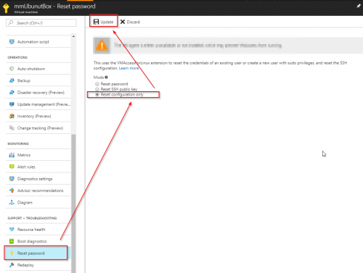363x273 pixels.
Task: Open Automation script menu item
Action: point(38,42)
